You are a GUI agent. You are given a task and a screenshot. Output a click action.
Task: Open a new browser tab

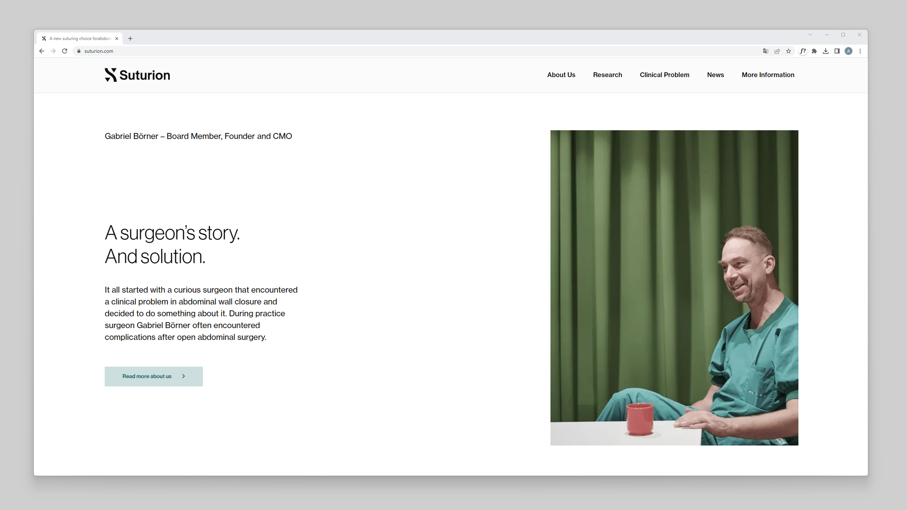pyautogui.click(x=130, y=38)
